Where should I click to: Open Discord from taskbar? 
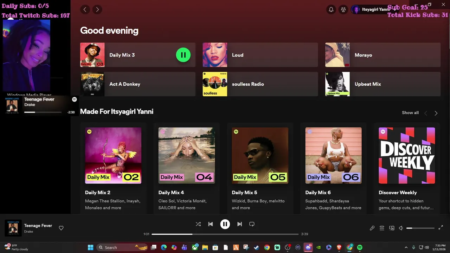(308, 247)
